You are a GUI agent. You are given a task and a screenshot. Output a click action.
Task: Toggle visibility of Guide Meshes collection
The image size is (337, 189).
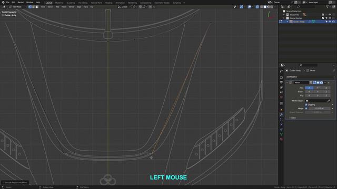click(330, 18)
